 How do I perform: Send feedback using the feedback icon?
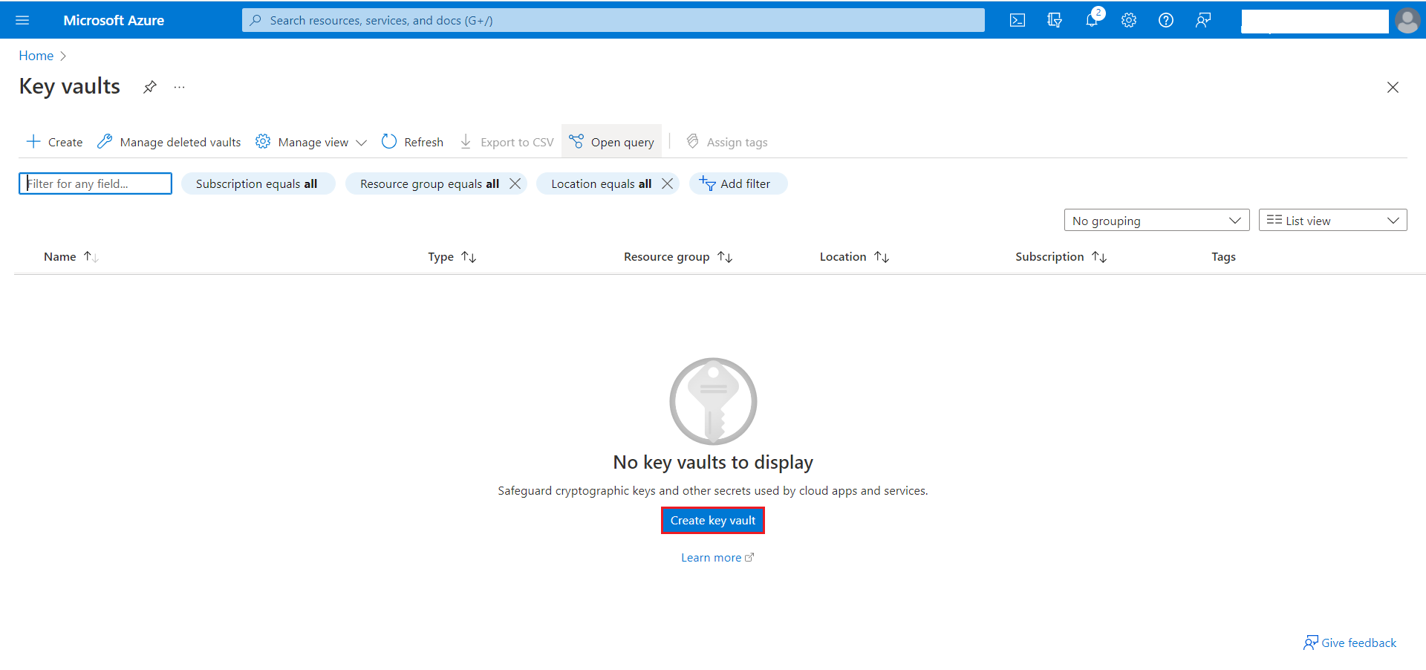[x=1203, y=20]
